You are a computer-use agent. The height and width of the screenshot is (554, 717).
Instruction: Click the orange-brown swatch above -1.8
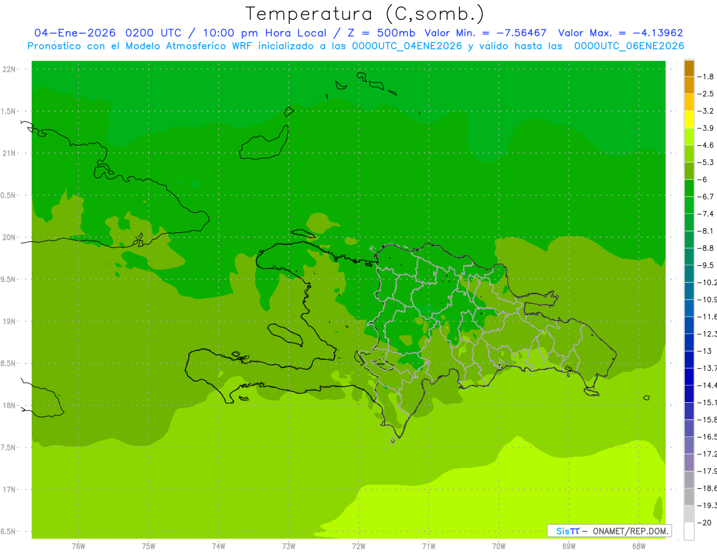[x=689, y=68]
